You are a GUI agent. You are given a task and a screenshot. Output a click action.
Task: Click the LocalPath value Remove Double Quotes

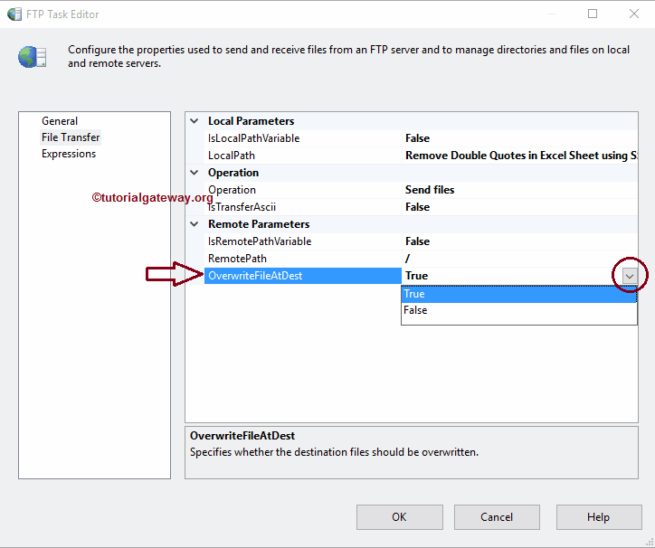coord(519,156)
